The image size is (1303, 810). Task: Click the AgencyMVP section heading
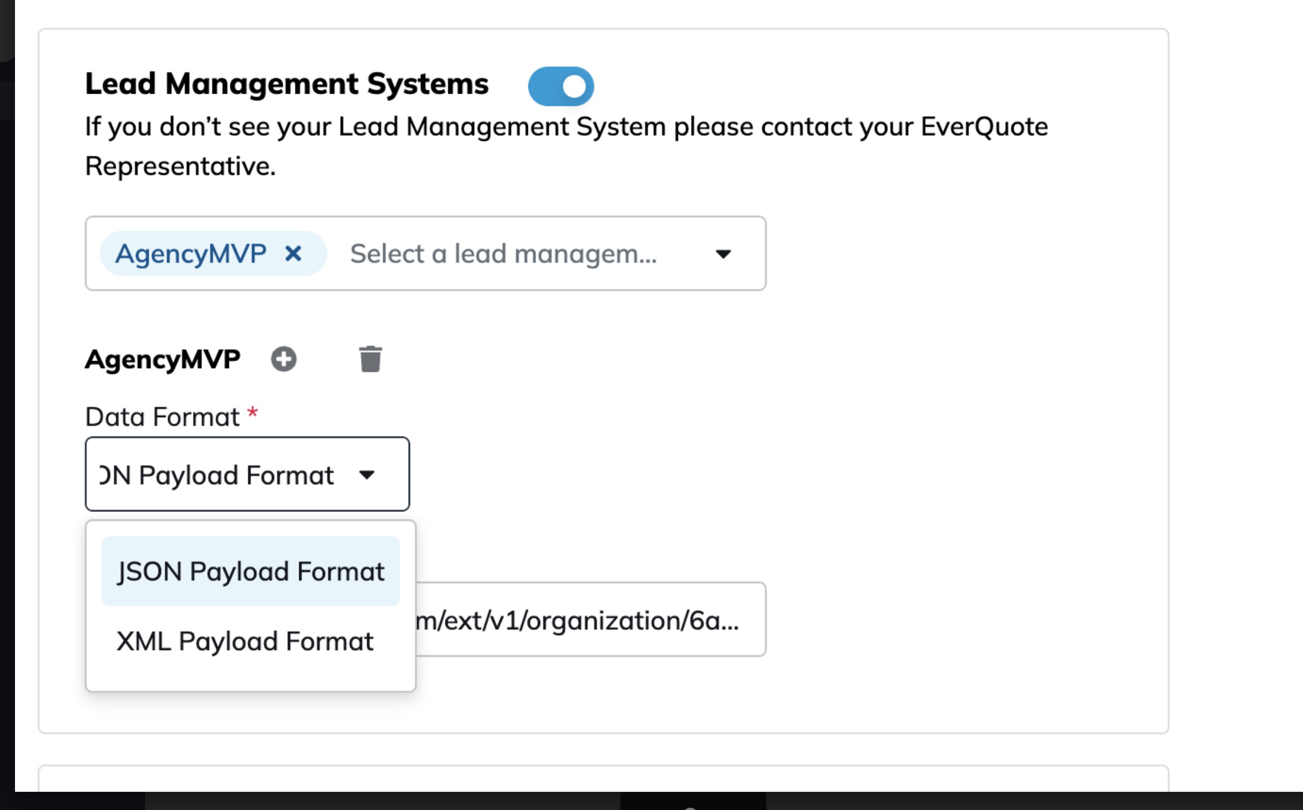tap(162, 359)
